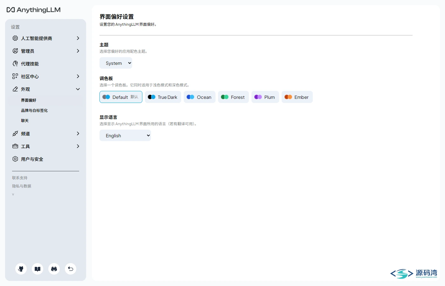Expand the 社区中心 chevron
Viewport: 445px width, 286px height.
tap(78, 76)
